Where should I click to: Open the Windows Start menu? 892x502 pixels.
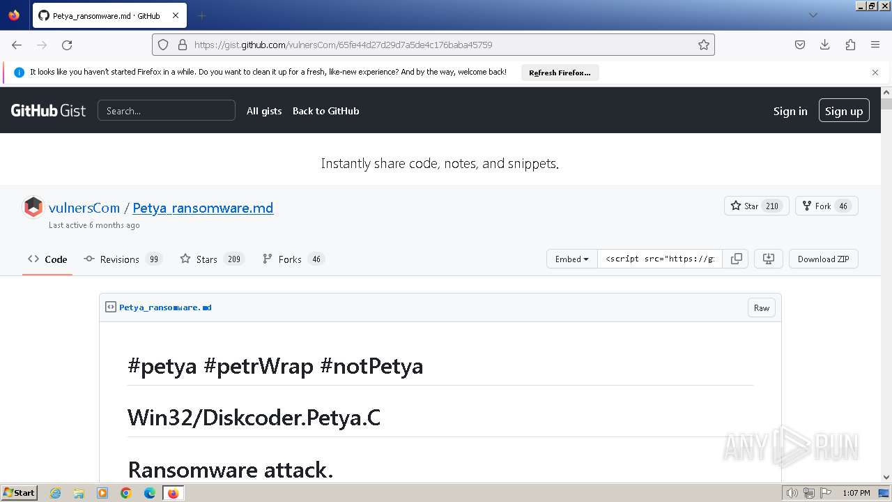[x=19, y=492]
